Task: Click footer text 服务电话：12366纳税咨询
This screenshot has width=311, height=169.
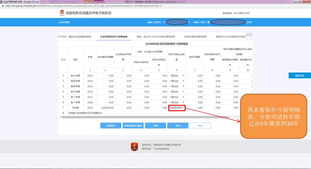Action: pyautogui.click(x=155, y=149)
